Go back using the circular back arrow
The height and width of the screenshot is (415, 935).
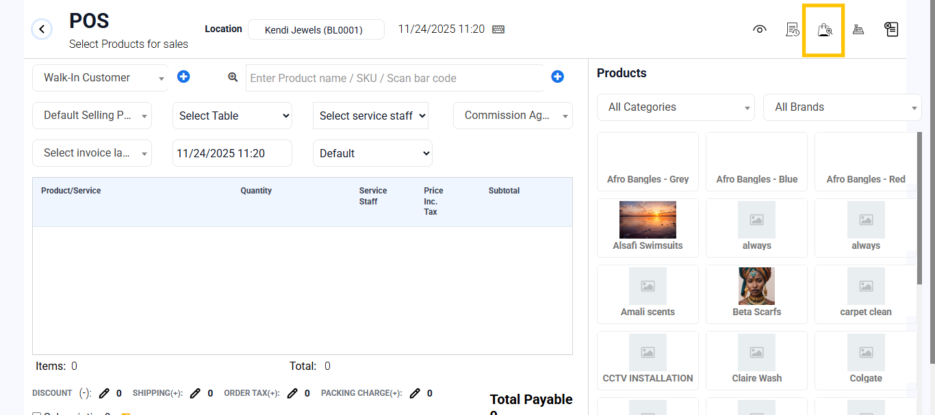[x=42, y=29]
